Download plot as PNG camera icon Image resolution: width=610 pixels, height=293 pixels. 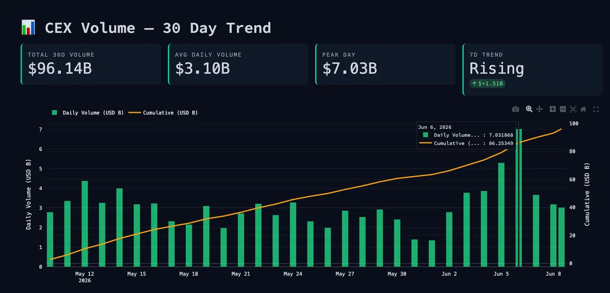point(515,109)
